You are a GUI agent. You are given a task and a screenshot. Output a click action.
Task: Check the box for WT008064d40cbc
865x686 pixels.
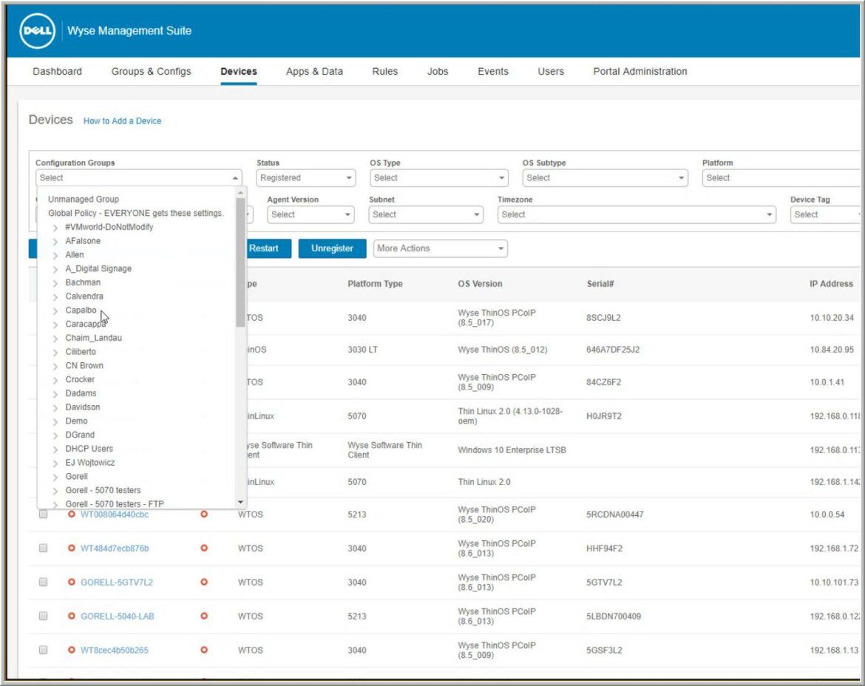coord(43,514)
